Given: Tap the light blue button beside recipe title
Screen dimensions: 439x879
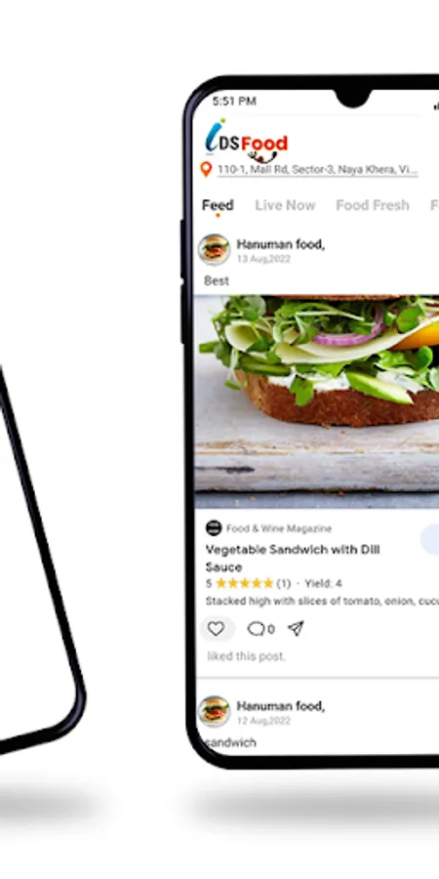Looking at the screenshot, I should pyautogui.click(x=429, y=540).
